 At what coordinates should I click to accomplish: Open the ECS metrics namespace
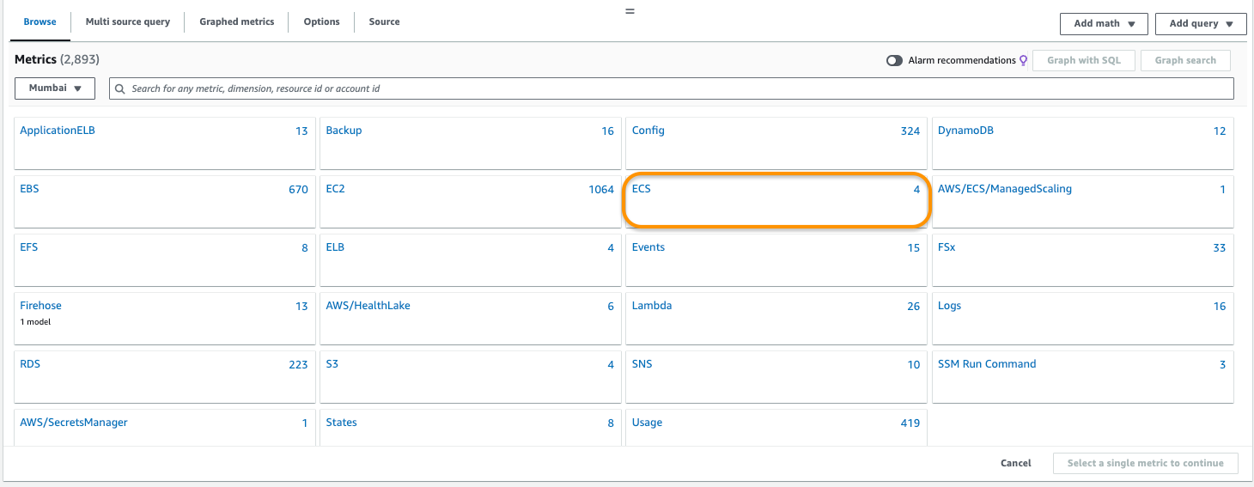(776, 202)
